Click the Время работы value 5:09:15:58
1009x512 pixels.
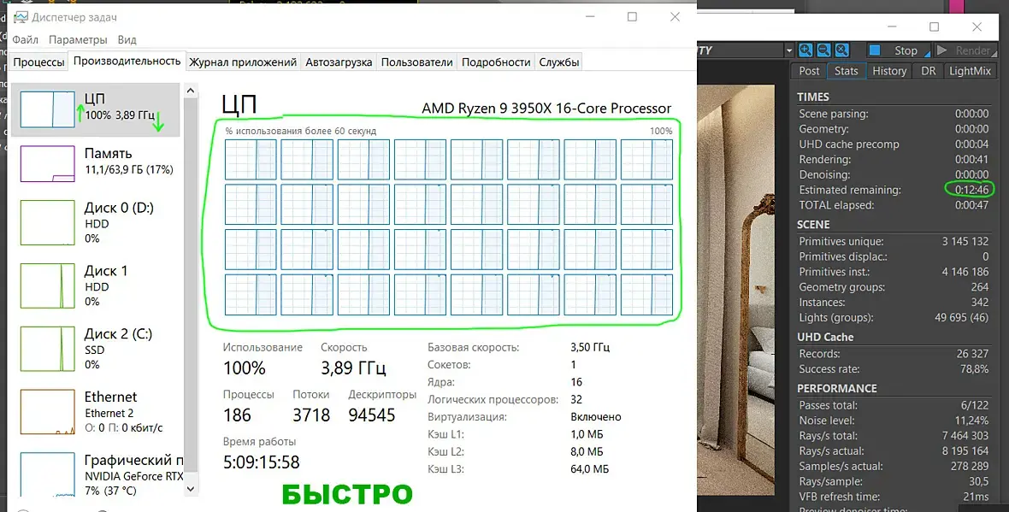click(x=262, y=462)
